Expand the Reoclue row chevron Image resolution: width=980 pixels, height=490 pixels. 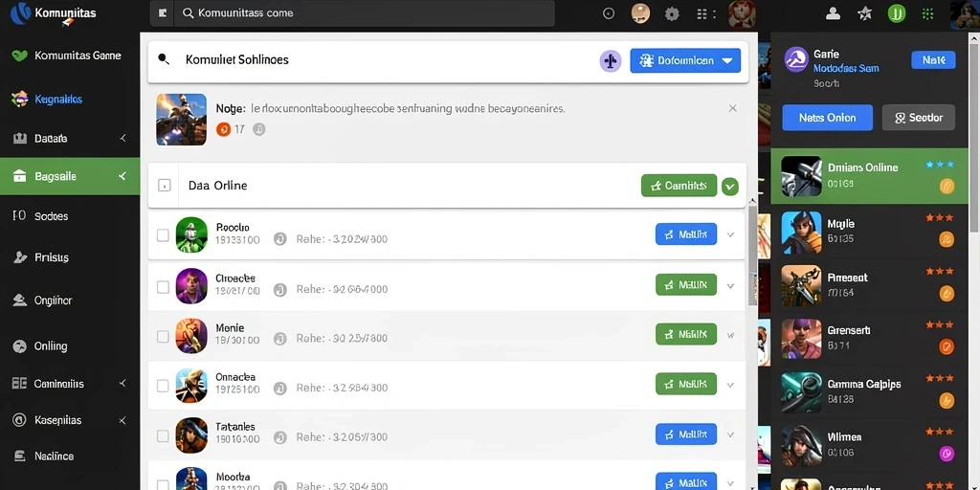coord(730,235)
